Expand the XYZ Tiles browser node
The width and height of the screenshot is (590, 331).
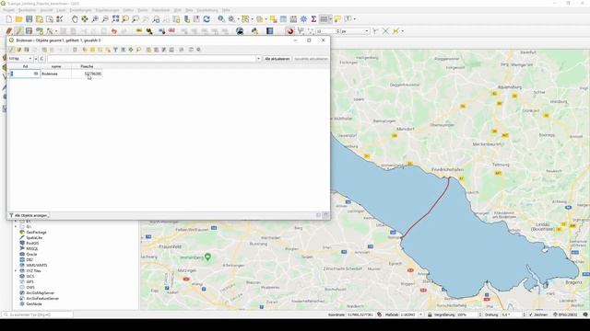point(16,270)
